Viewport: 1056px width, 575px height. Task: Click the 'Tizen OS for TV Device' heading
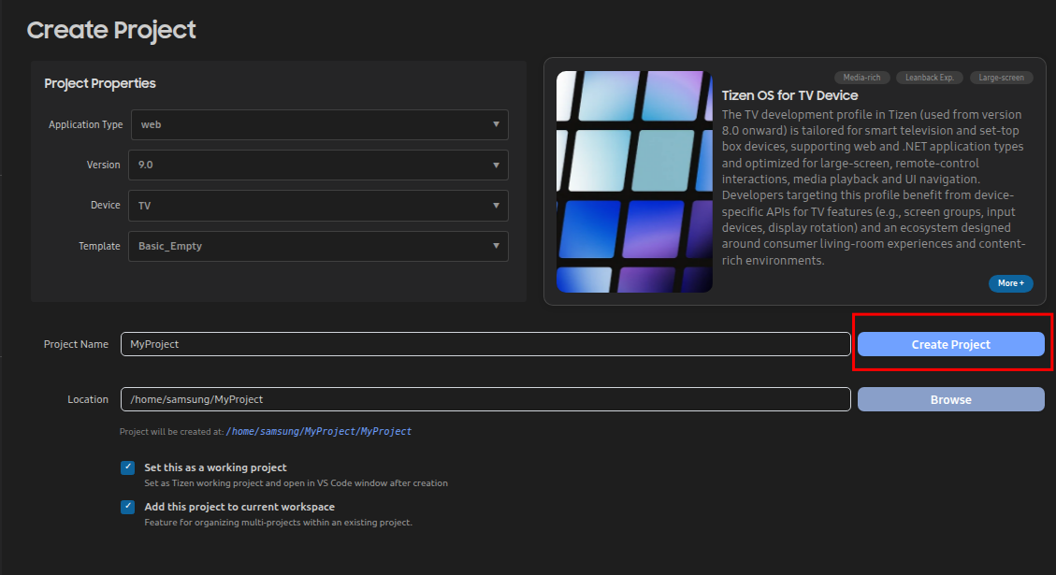(x=789, y=95)
